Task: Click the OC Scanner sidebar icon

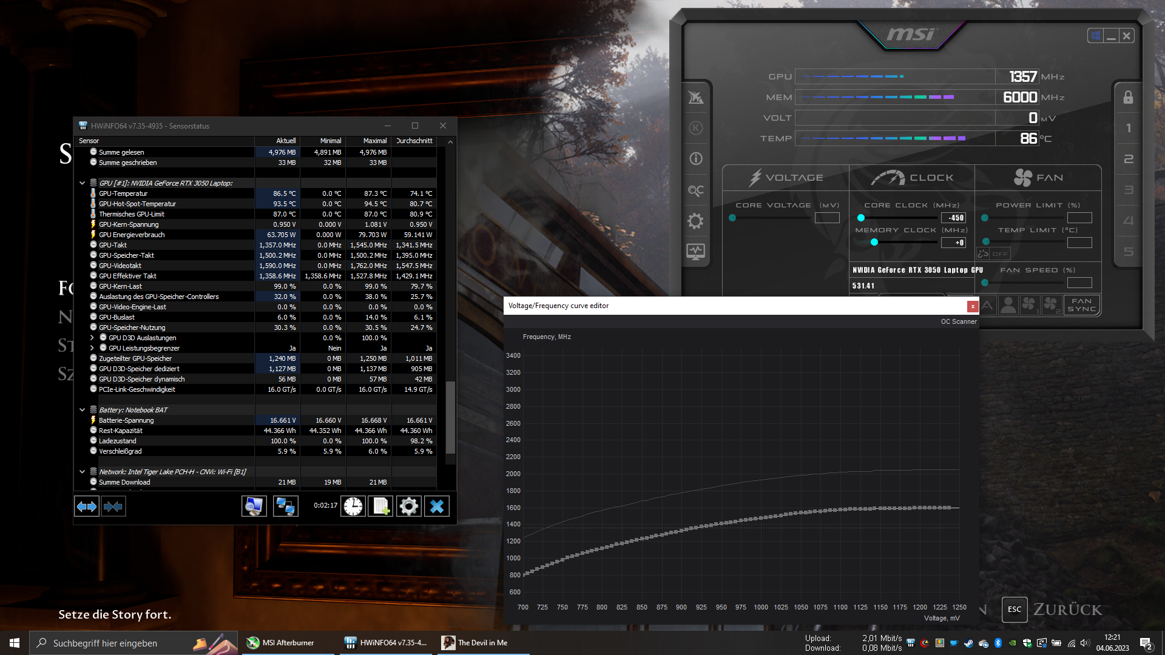Action: 695,190
